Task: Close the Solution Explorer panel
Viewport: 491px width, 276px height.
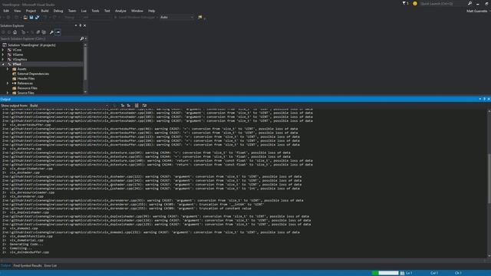Action: point(84,25)
